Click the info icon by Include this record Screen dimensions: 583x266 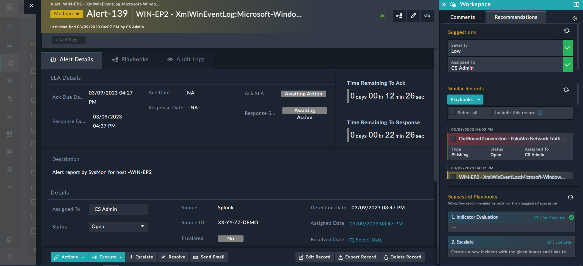click(x=540, y=113)
